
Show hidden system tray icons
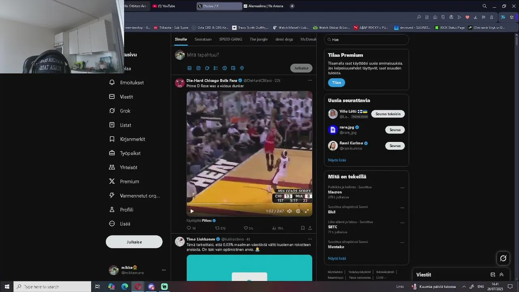[x=464, y=287]
